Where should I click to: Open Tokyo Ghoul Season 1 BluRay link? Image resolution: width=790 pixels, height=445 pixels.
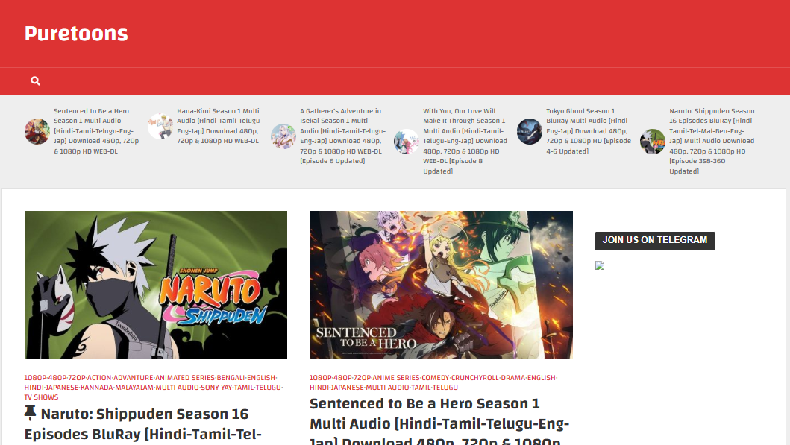[588, 131]
